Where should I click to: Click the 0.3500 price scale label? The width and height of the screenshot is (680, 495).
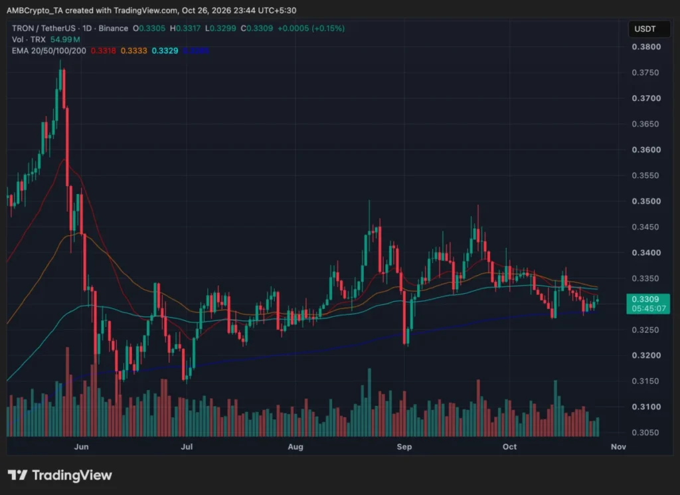point(646,201)
